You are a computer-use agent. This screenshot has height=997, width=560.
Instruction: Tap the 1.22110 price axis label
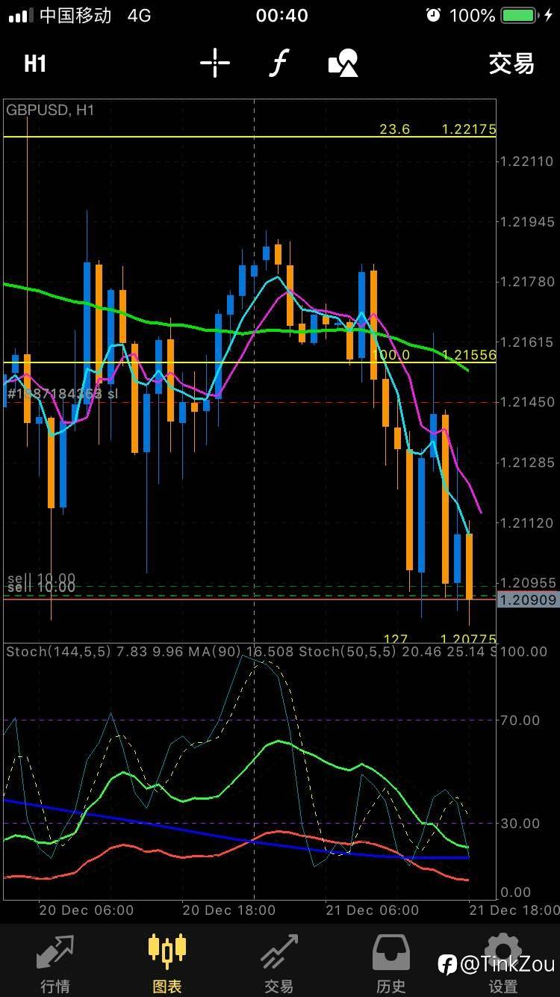tap(527, 161)
